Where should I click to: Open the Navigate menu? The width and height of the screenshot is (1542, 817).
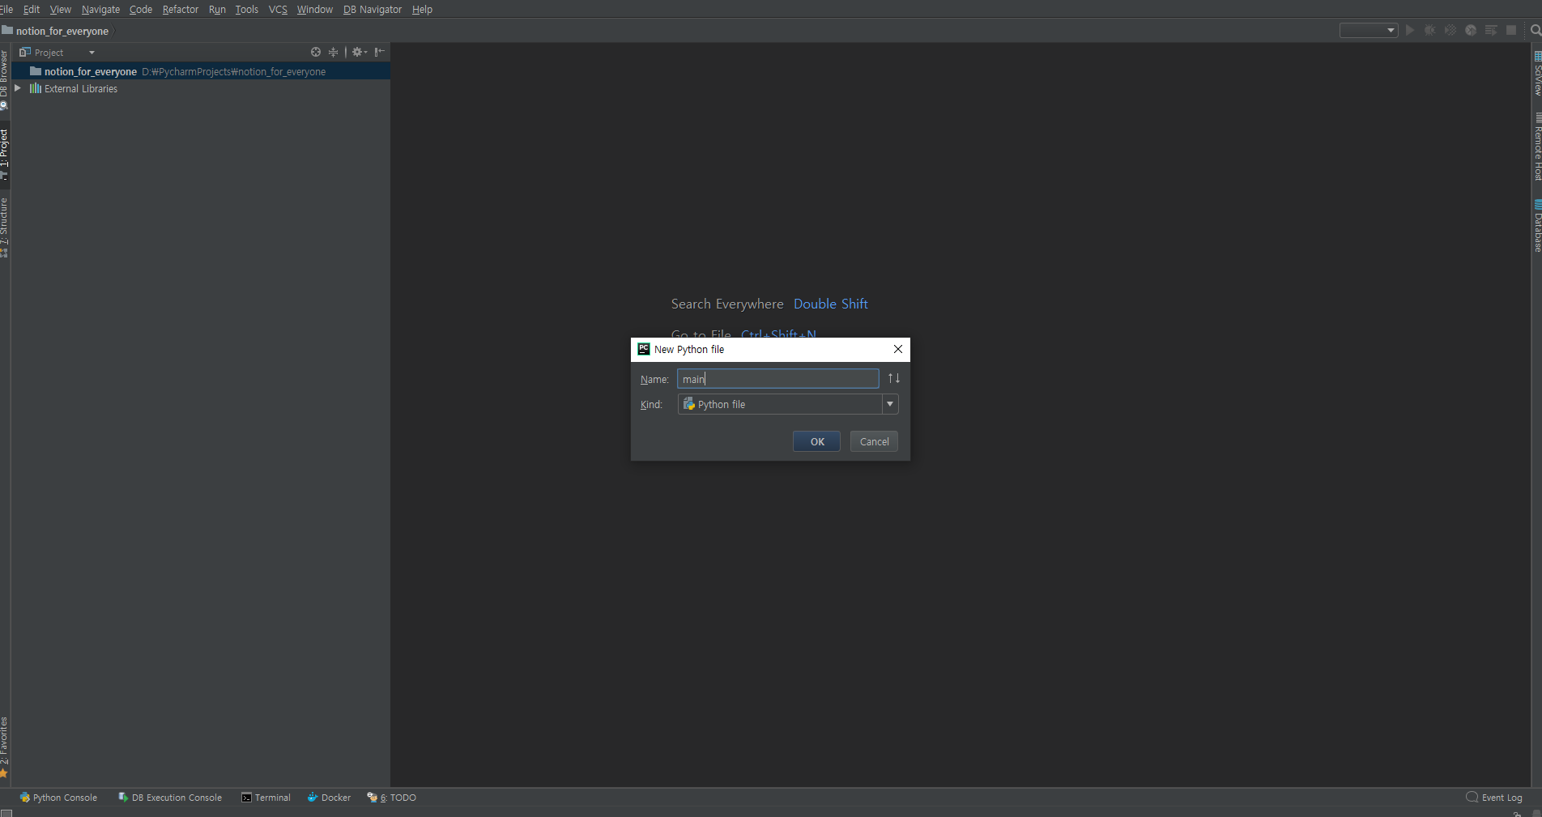100,9
